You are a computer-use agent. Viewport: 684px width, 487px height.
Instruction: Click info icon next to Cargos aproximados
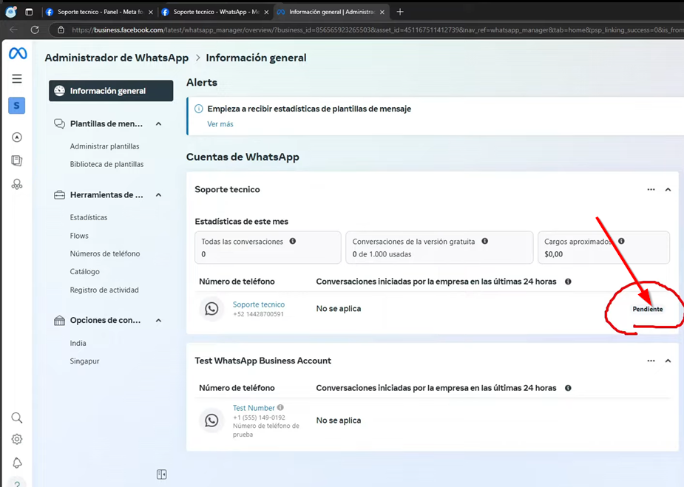[621, 241]
